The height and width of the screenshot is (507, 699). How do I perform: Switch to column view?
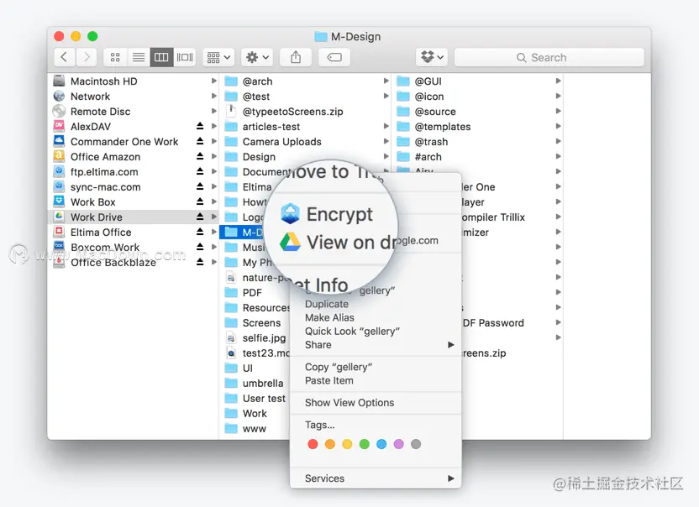click(x=161, y=57)
